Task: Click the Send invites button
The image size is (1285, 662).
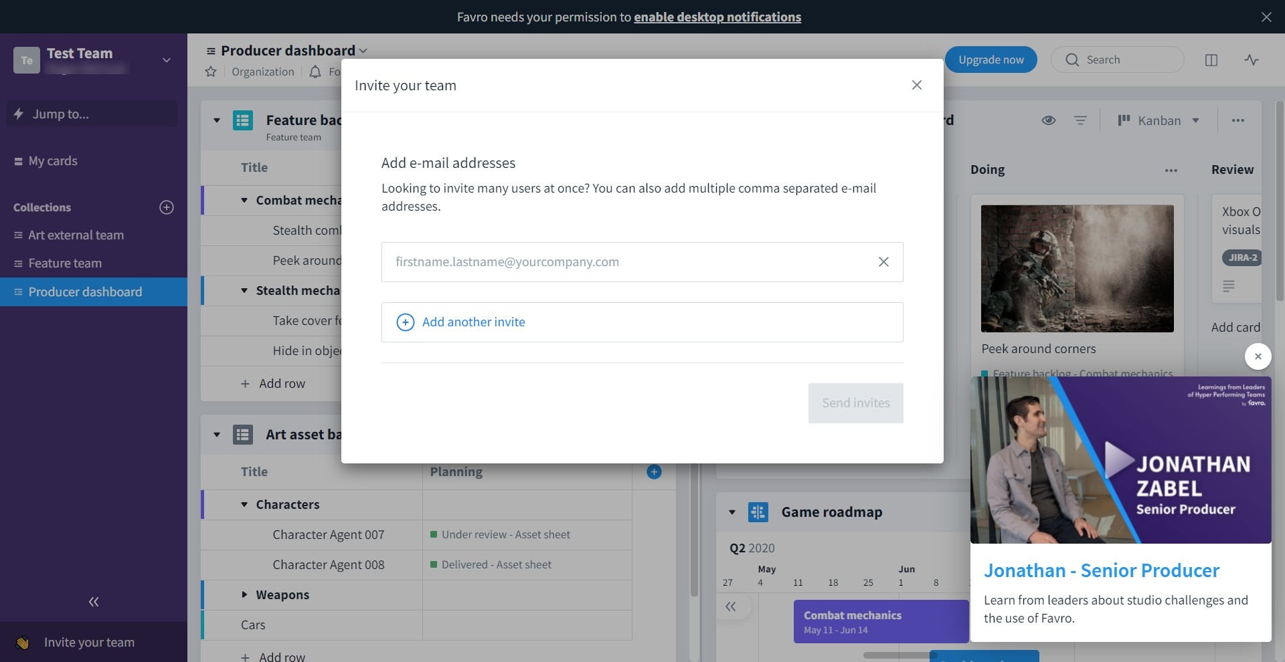Action: (x=856, y=403)
